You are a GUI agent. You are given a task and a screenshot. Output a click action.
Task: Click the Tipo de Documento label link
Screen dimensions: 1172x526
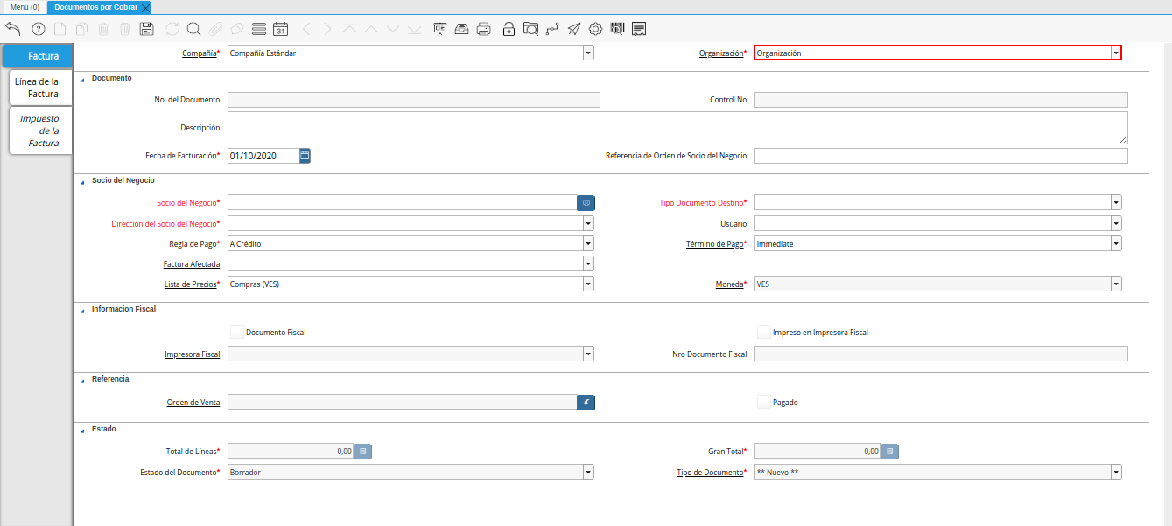[x=710, y=473]
